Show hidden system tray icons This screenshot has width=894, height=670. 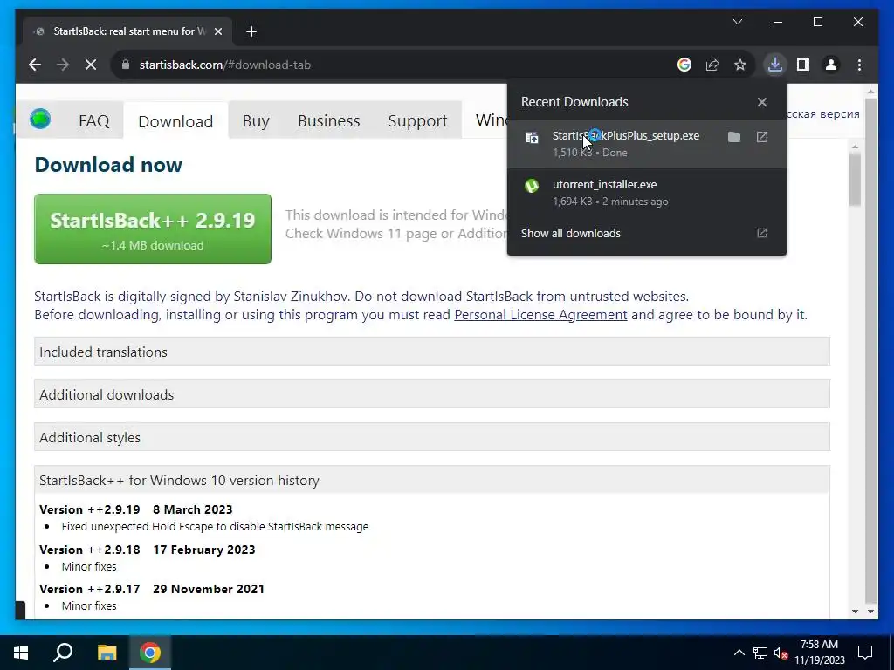739,653
